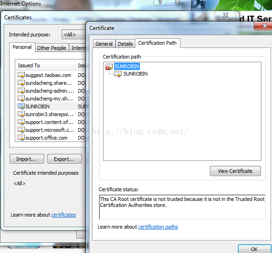Viewport: 272px width, 253px height.
Task: Click OK in Certificate dialog
Action: point(255,249)
